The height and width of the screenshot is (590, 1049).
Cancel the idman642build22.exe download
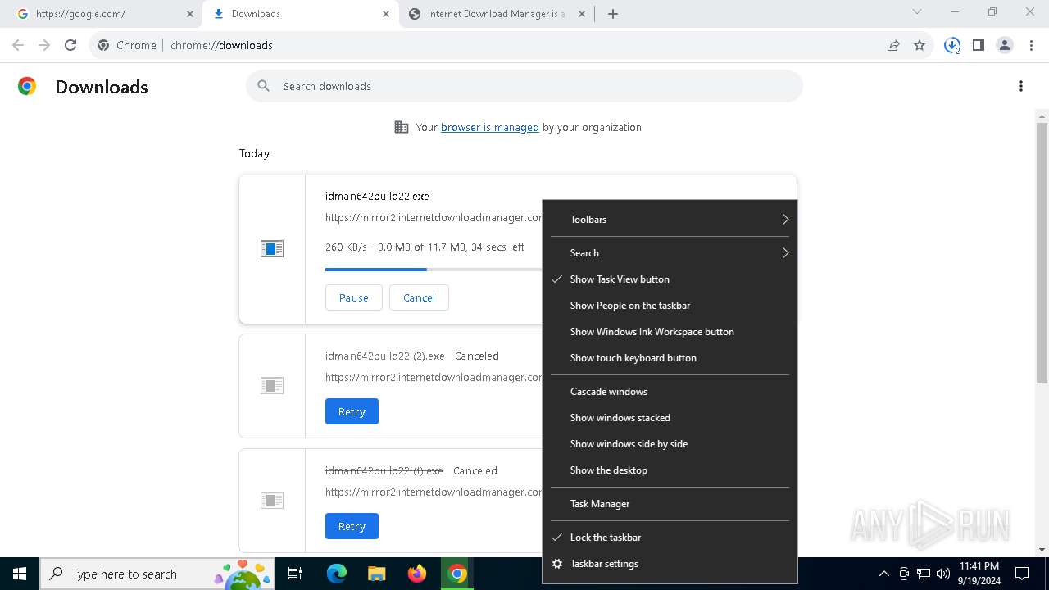[419, 297]
